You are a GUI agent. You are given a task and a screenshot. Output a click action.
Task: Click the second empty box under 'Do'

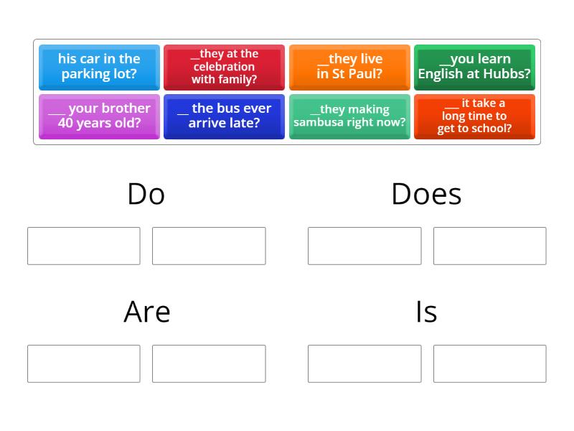(x=210, y=246)
